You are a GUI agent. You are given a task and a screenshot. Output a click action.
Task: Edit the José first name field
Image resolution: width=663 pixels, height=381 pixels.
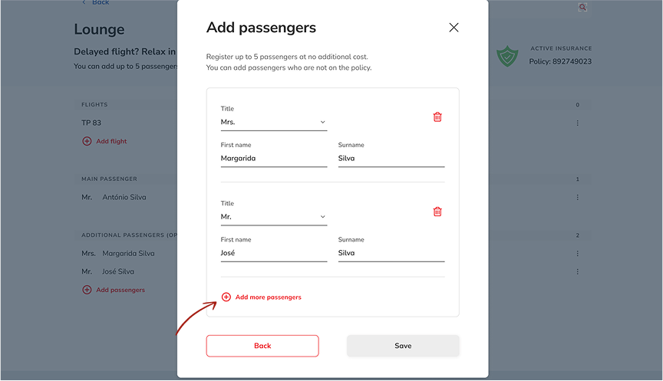273,253
